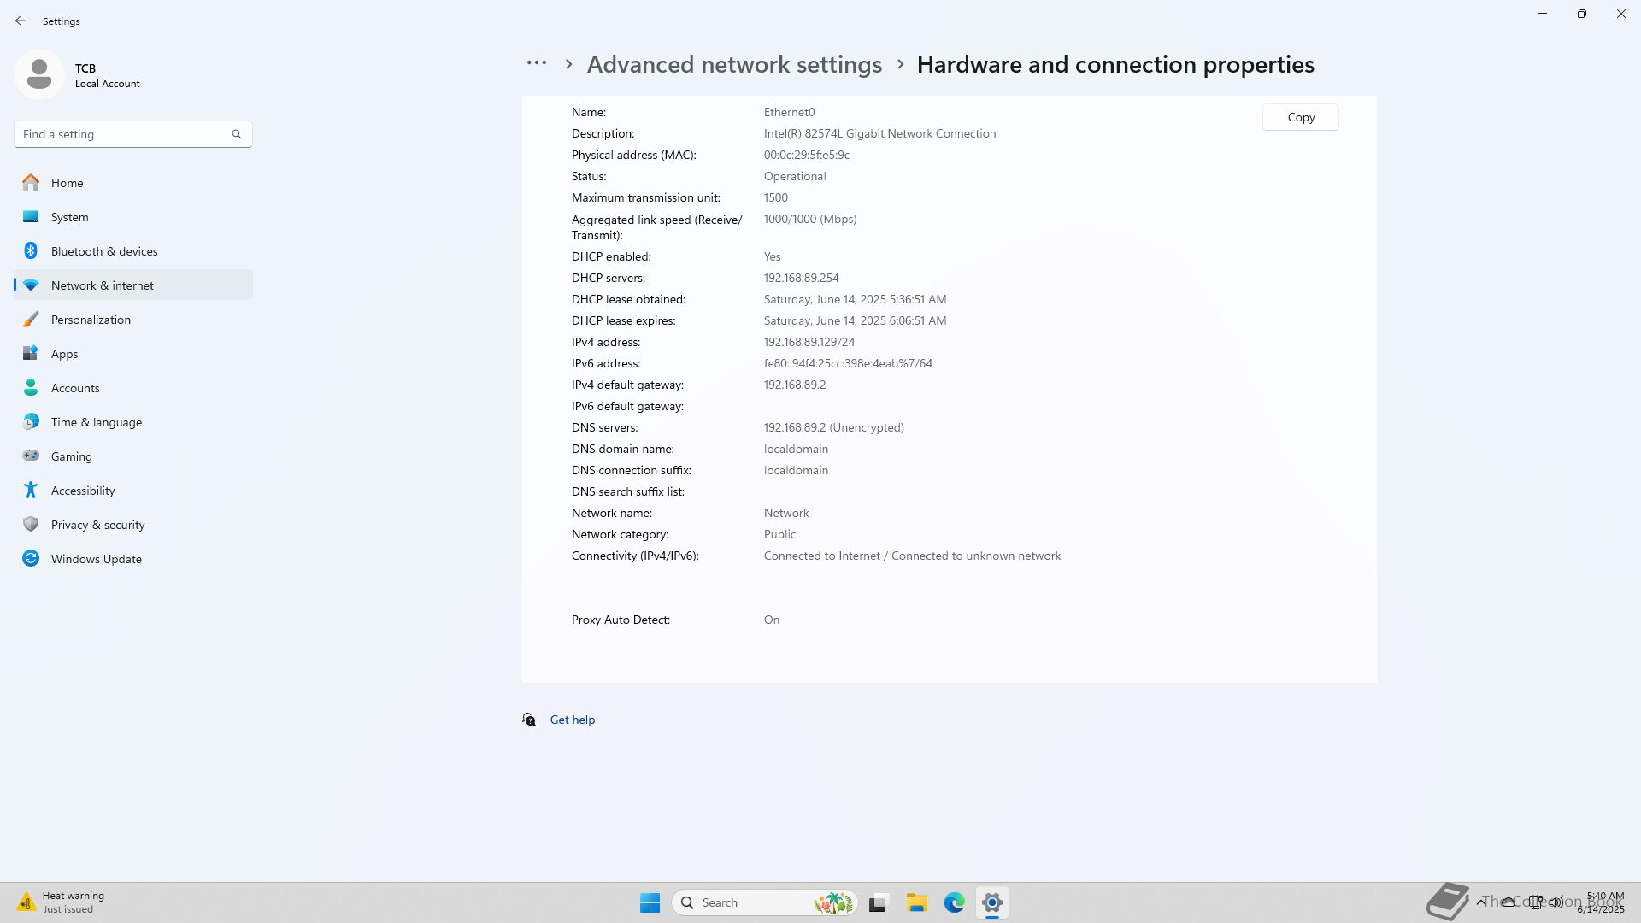This screenshot has width=1641, height=923.
Task: Go to Advanced network settings breadcrumb
Action: [x=733, y=65]
